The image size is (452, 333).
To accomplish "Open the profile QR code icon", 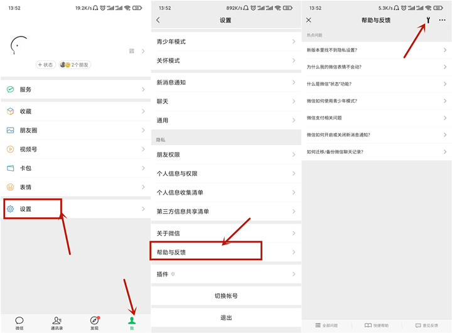I will (132, 51).
